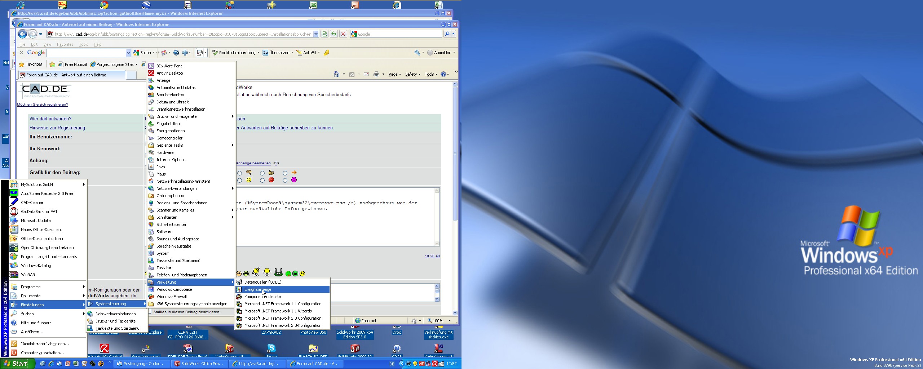Switch to Posteingang - Outlook taskbar button
The width and height of the screenshot is (923, 369).
click(x=142, y=364)
